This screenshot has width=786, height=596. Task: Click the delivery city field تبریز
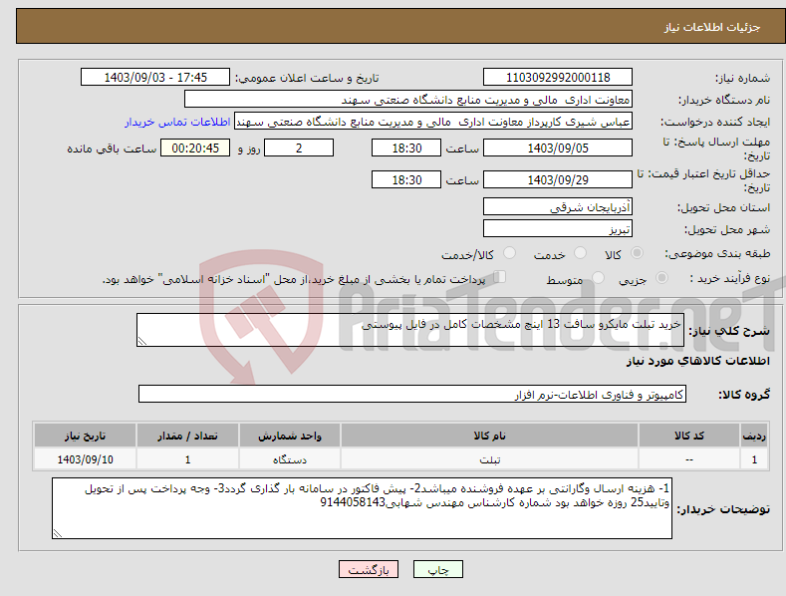click(x=558, y=229)
